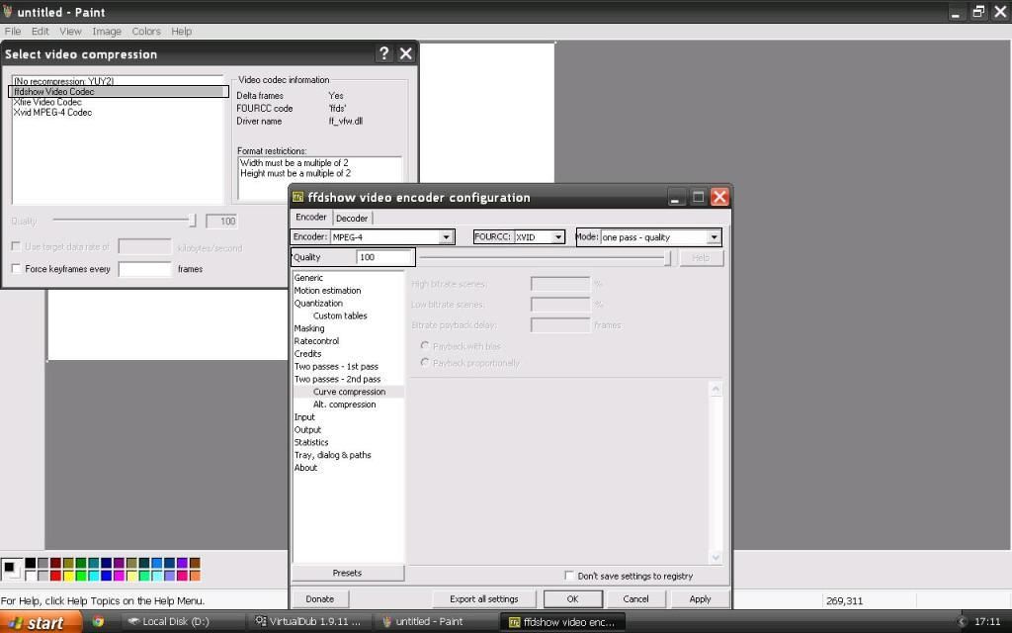The height and width of the screenshot is (633, 1012).
Task: Enable Don't save settings to registry
Action: tap(569, 576)
